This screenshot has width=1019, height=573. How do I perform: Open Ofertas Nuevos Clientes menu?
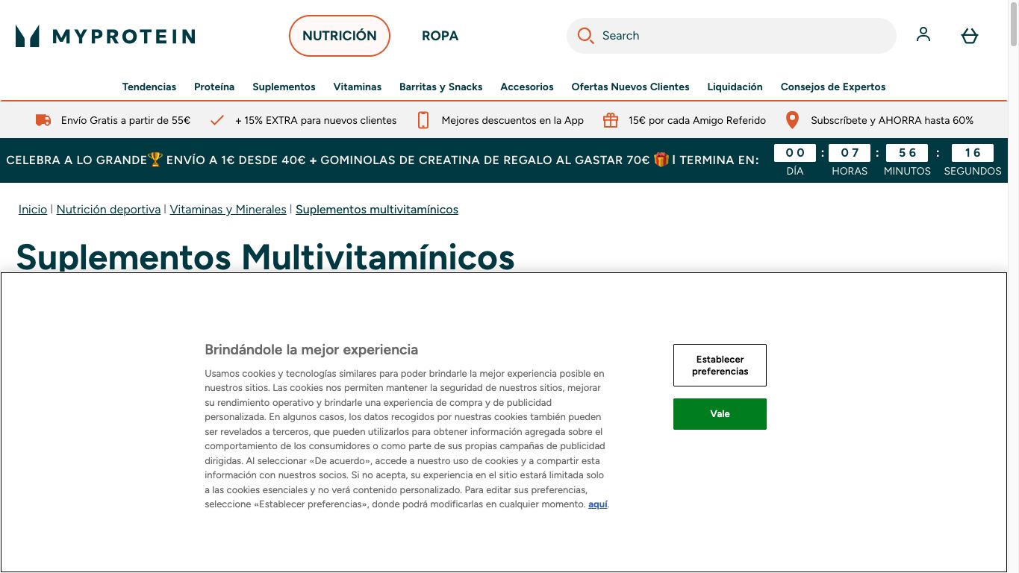point(631,87)
